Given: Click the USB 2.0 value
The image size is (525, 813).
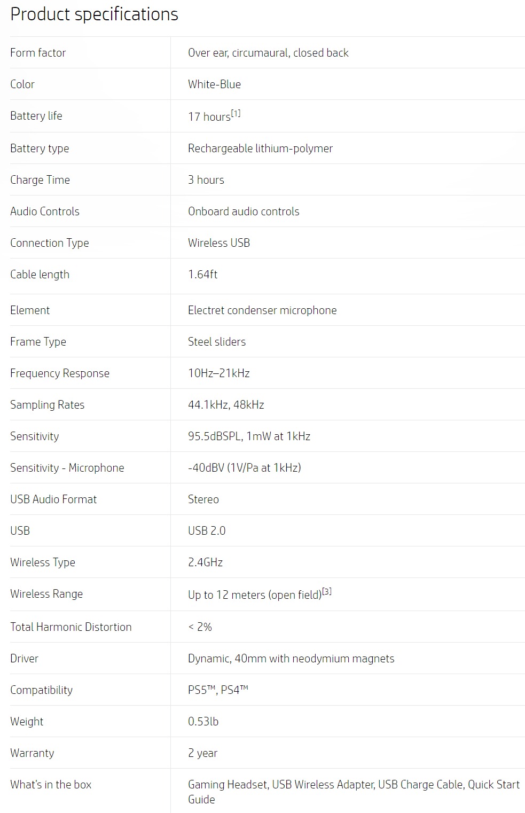Looking at the screenshot, I should click(207, 530).
